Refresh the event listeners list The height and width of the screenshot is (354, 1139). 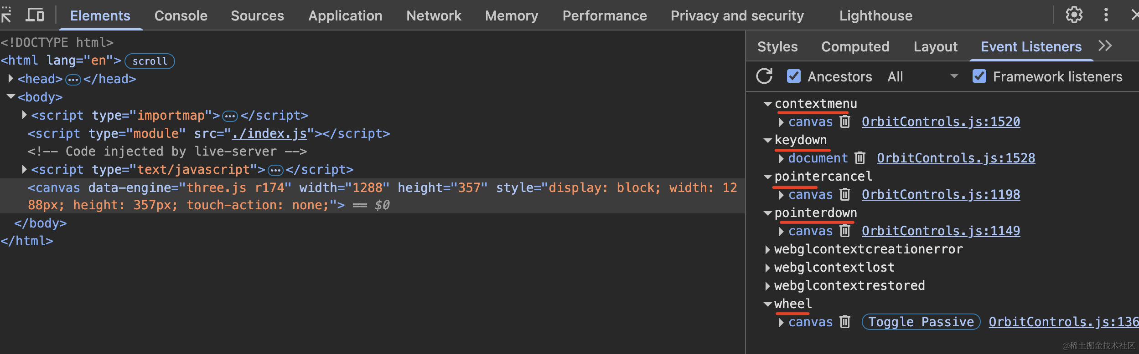[764, 76]
